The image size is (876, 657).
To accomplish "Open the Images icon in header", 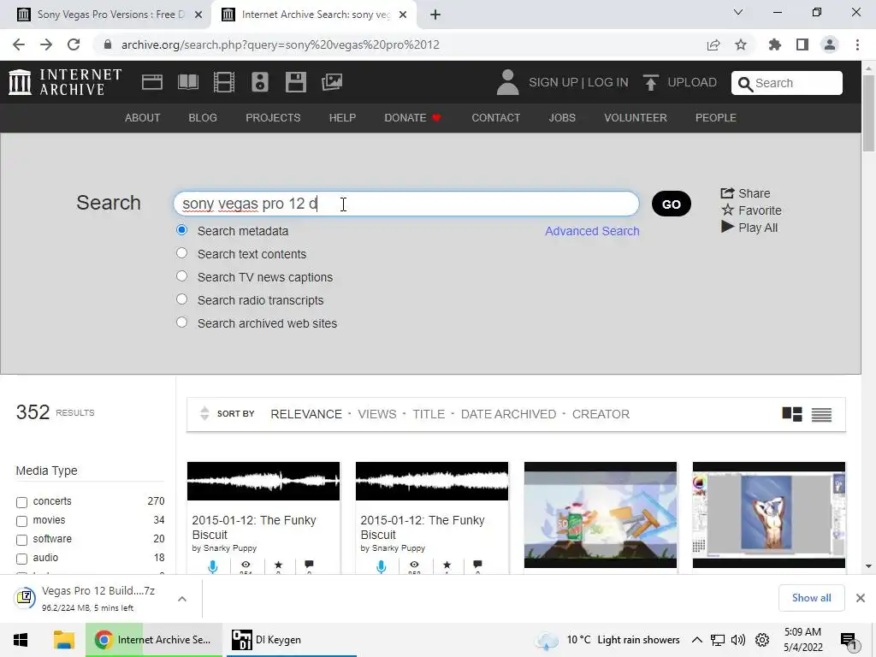I will [332, 82].
